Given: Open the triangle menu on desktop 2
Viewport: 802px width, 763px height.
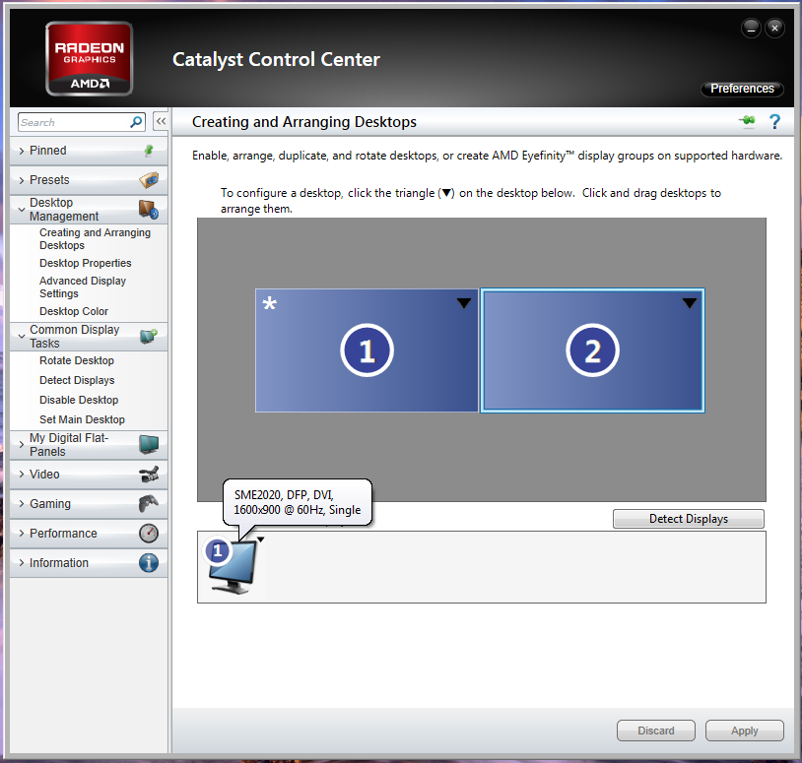Looking at the screenshot, I should (689, 303).
